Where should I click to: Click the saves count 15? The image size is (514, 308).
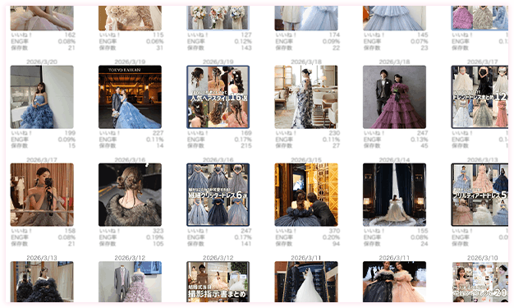click(x=71, y=145)
